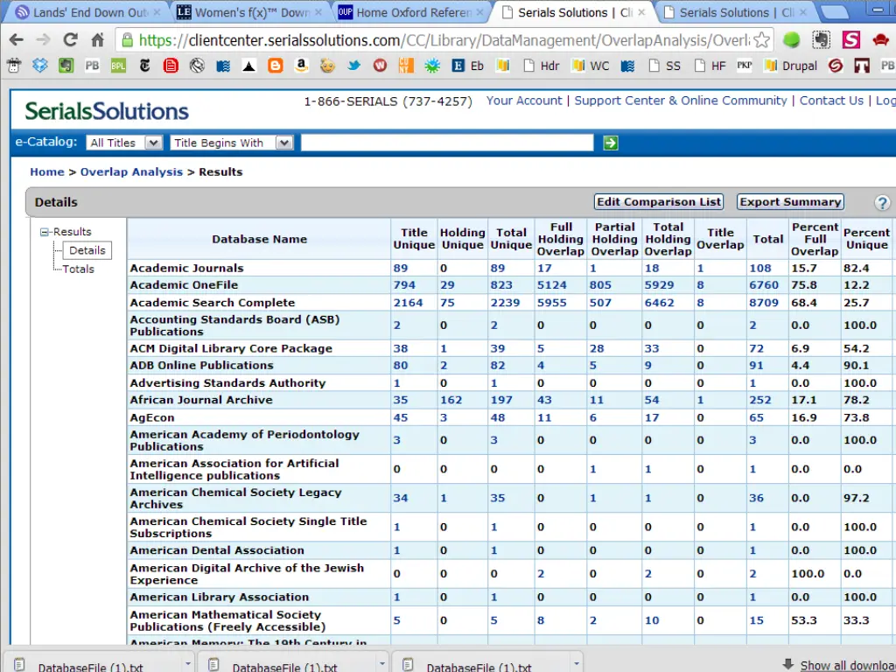Open African Journal Archive Holding Unique 162

point(451,400)
